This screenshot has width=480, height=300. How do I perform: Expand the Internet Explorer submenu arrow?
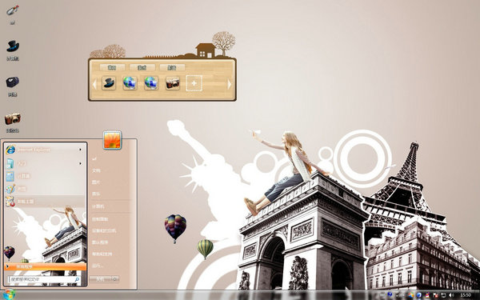[81, 150]
